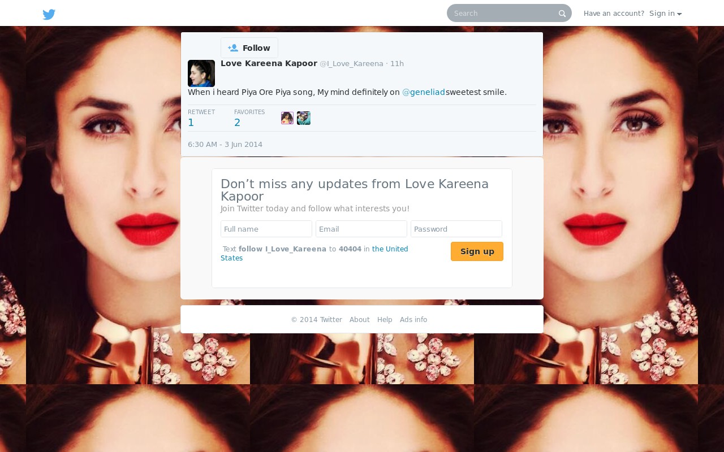Focus the Search input field
This screenshot has height=452, width=724.
tap(509, 13)
